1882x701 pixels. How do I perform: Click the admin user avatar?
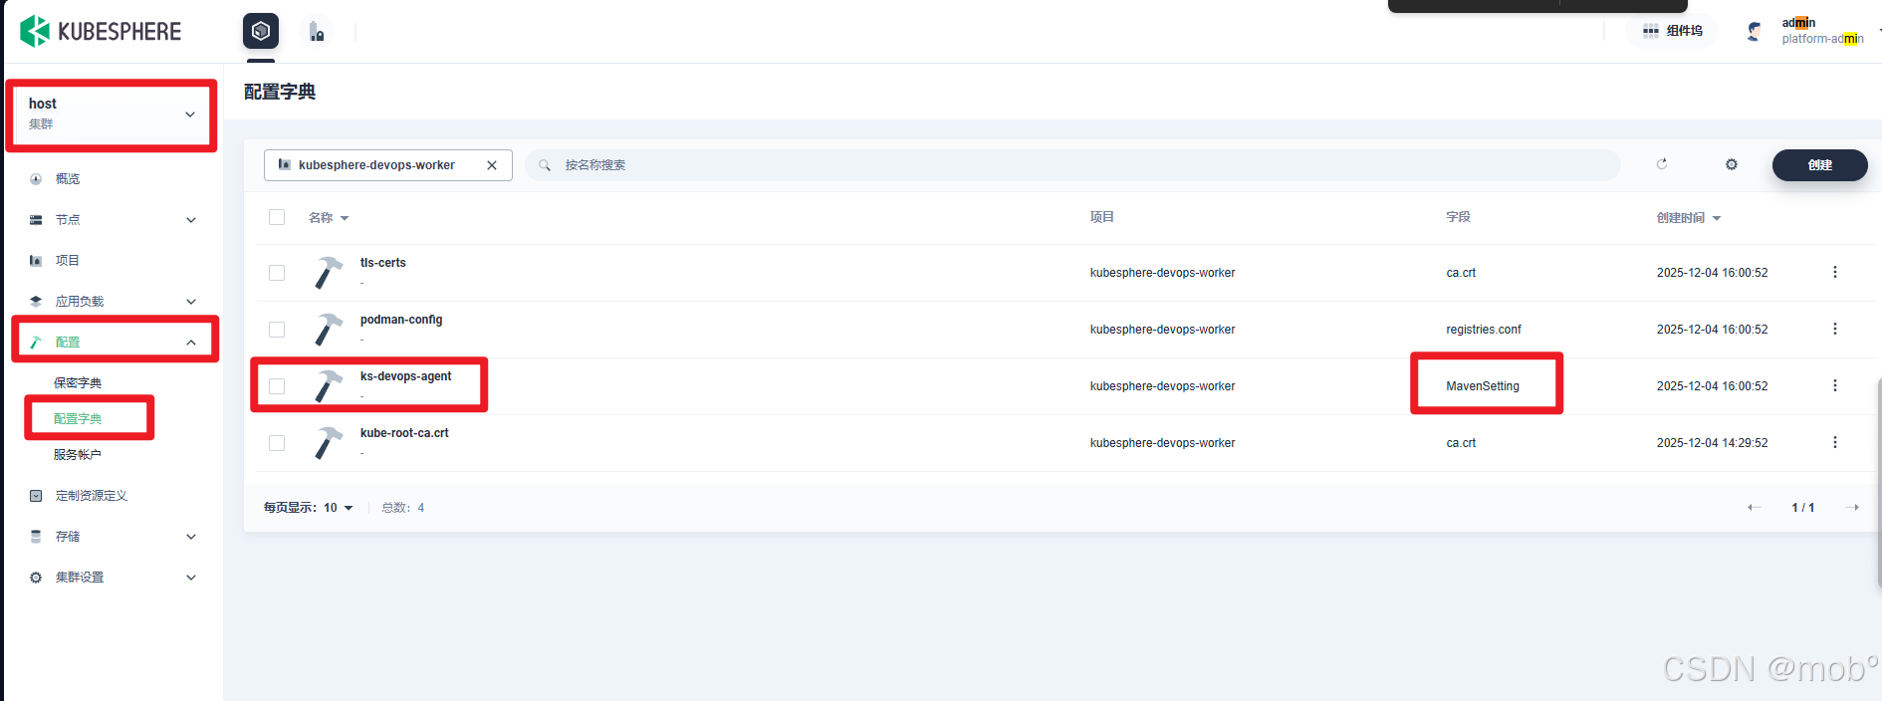(1755, 31)
